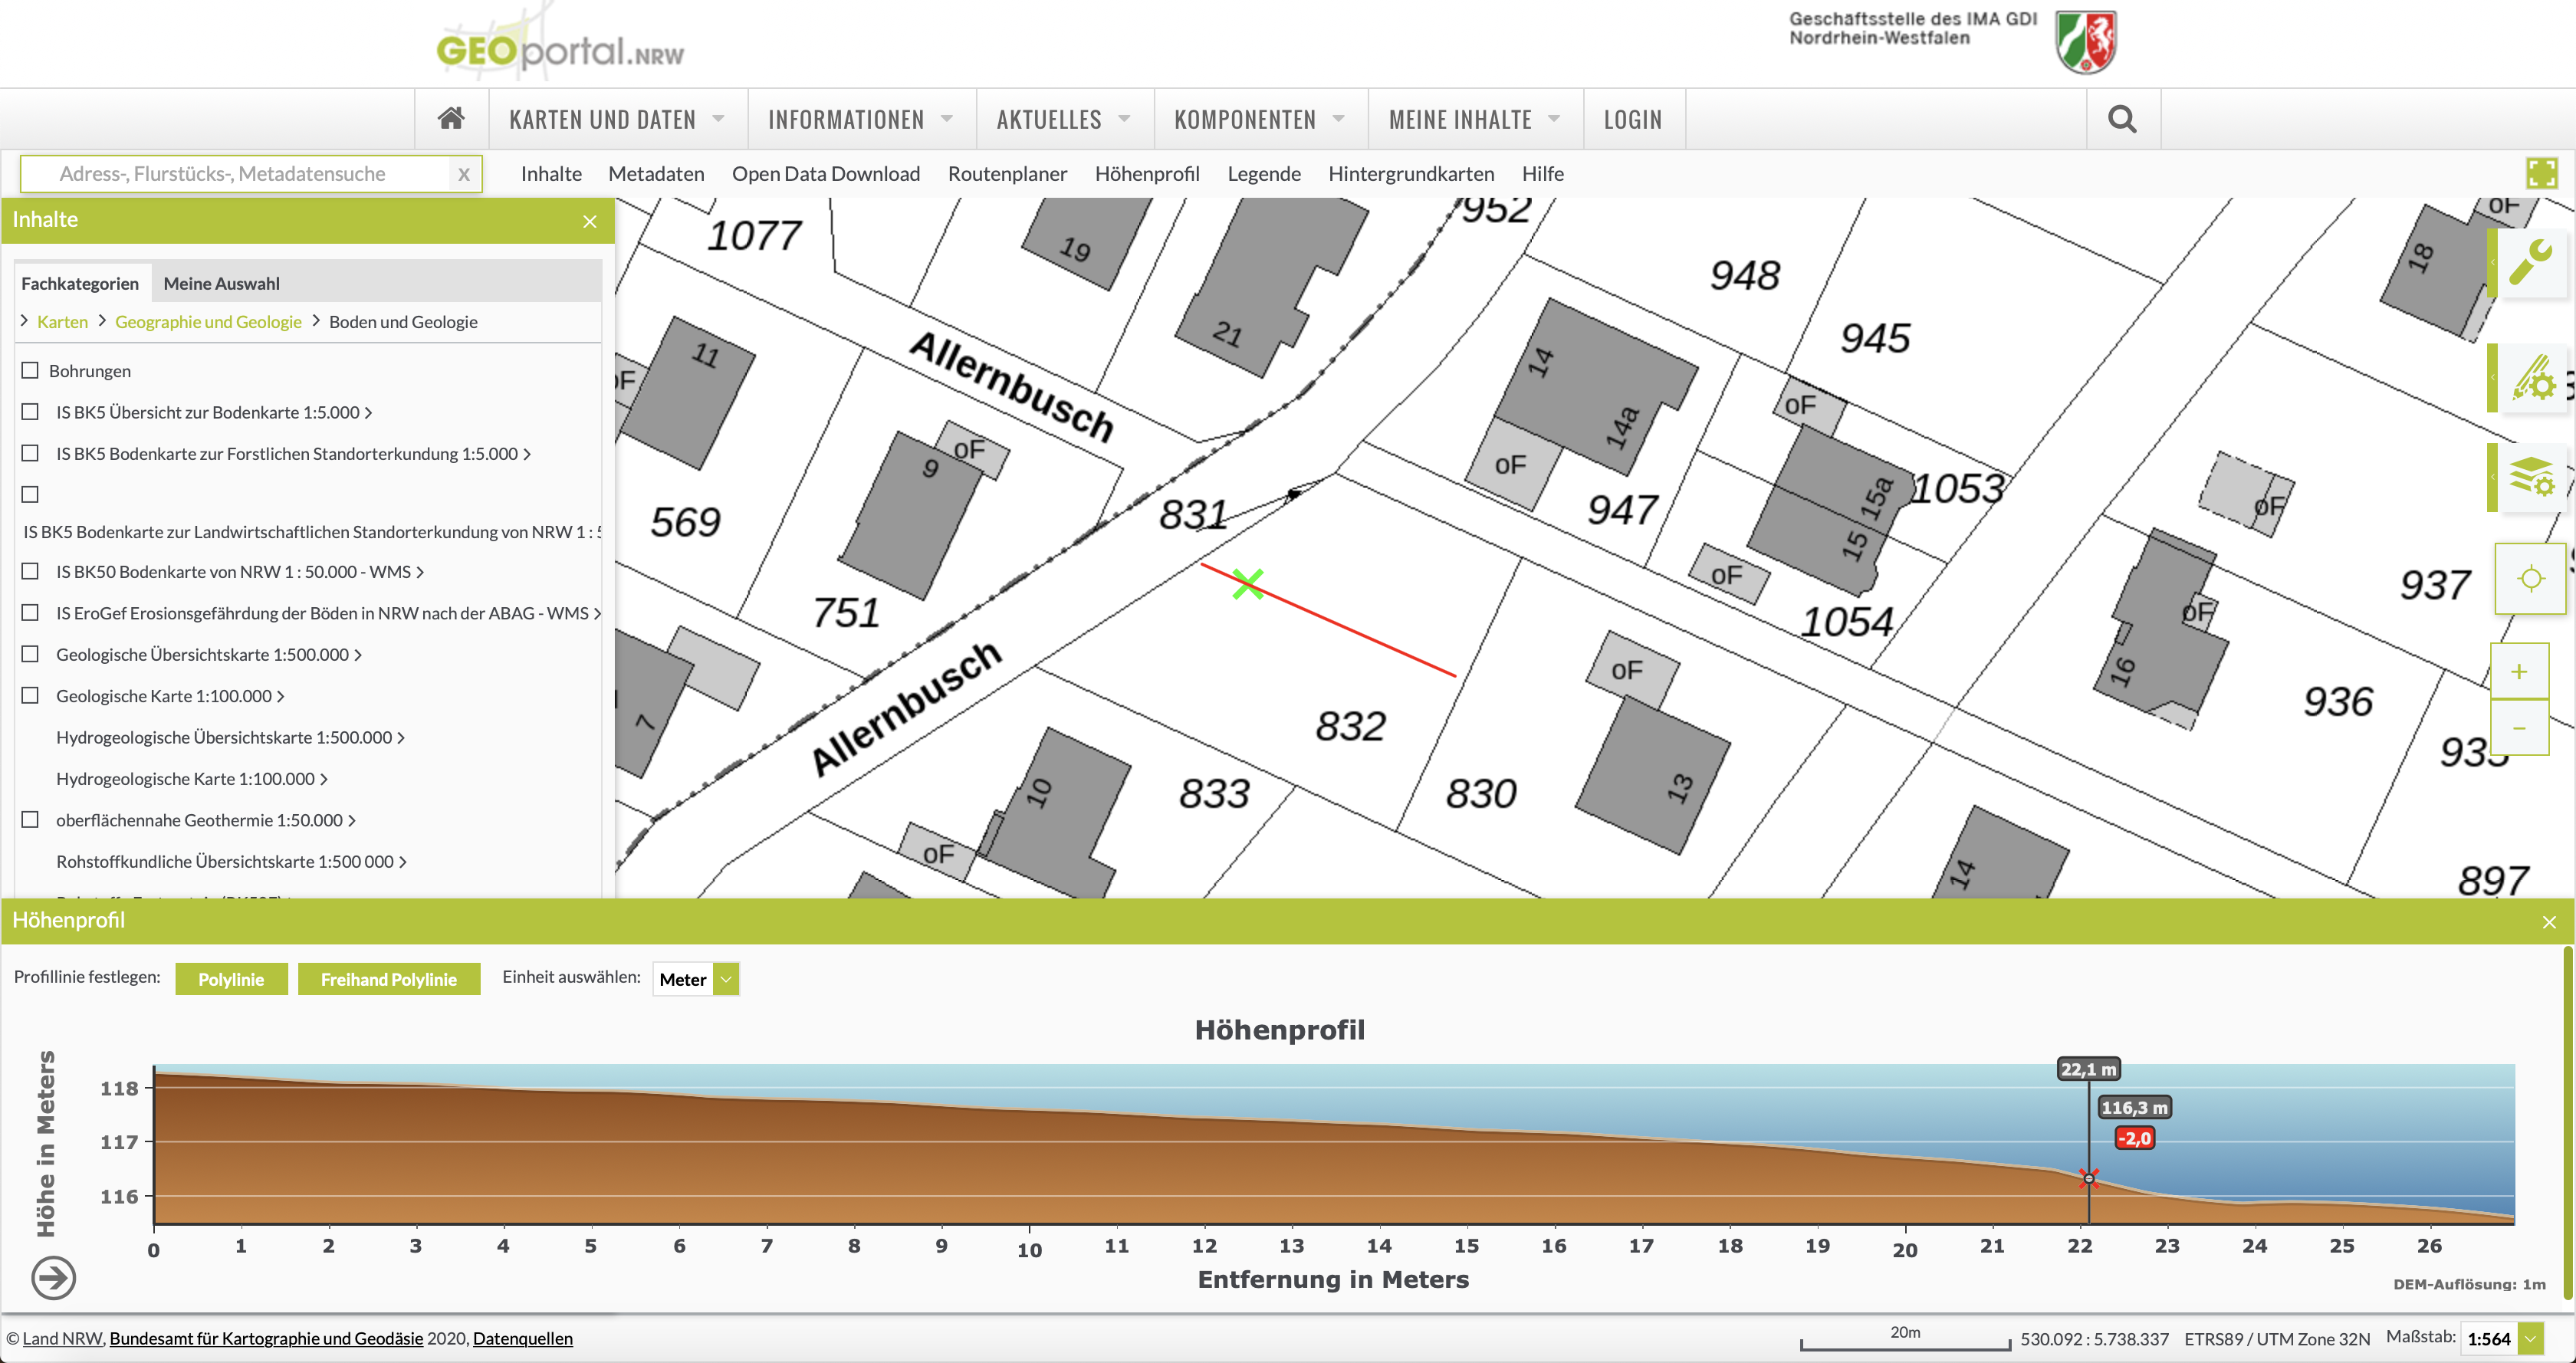
Task: Tick IS BK50 Bodenkarte von NRW checkbox
Action: tap(30, 571)
